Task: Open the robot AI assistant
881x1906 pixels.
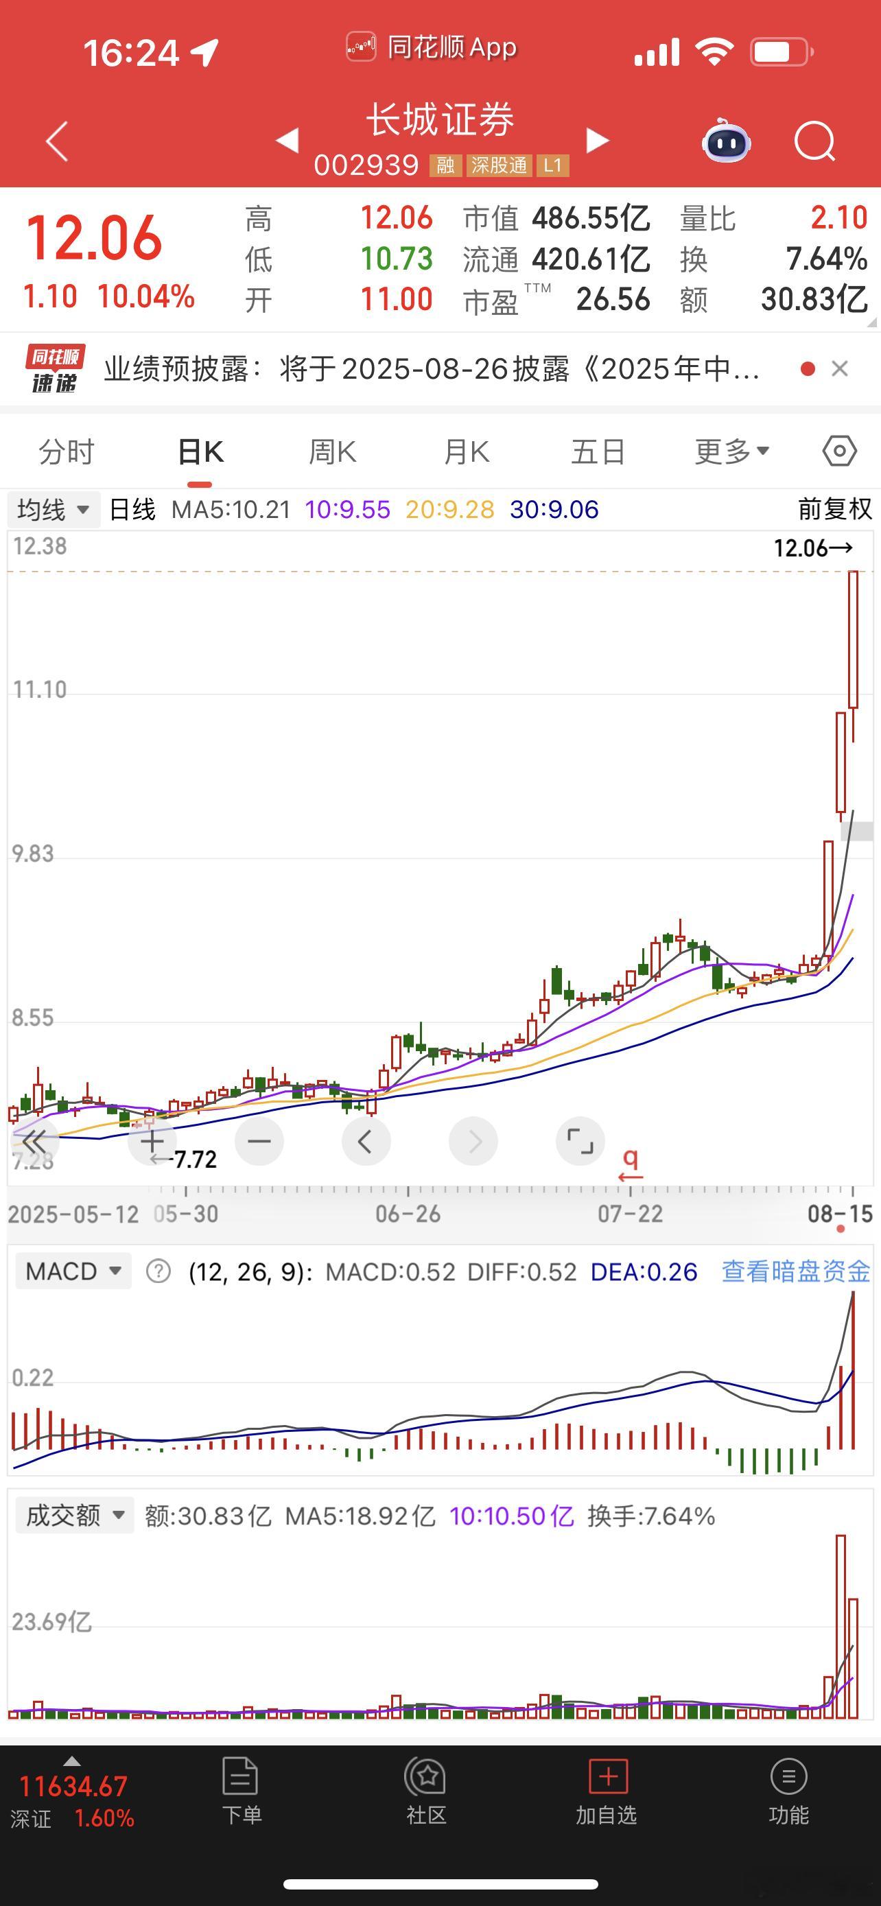Action: pyautogui.click(x=727, y=140)
